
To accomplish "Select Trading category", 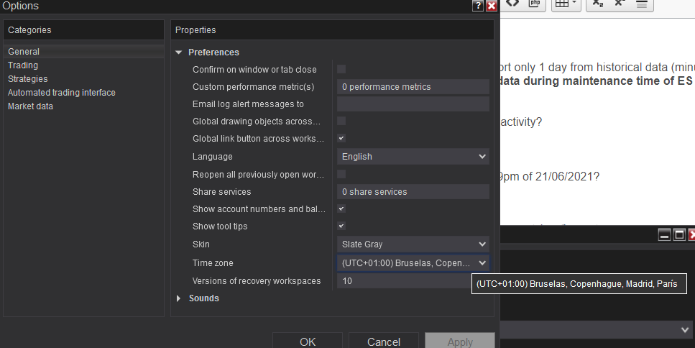I will coord(23,65).
